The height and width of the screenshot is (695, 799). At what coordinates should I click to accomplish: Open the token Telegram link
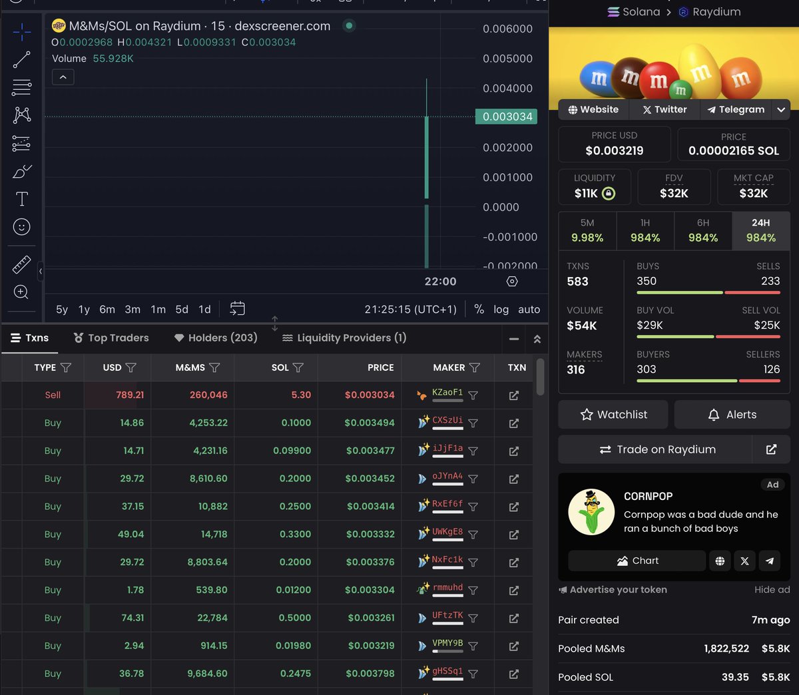(736, 110)
